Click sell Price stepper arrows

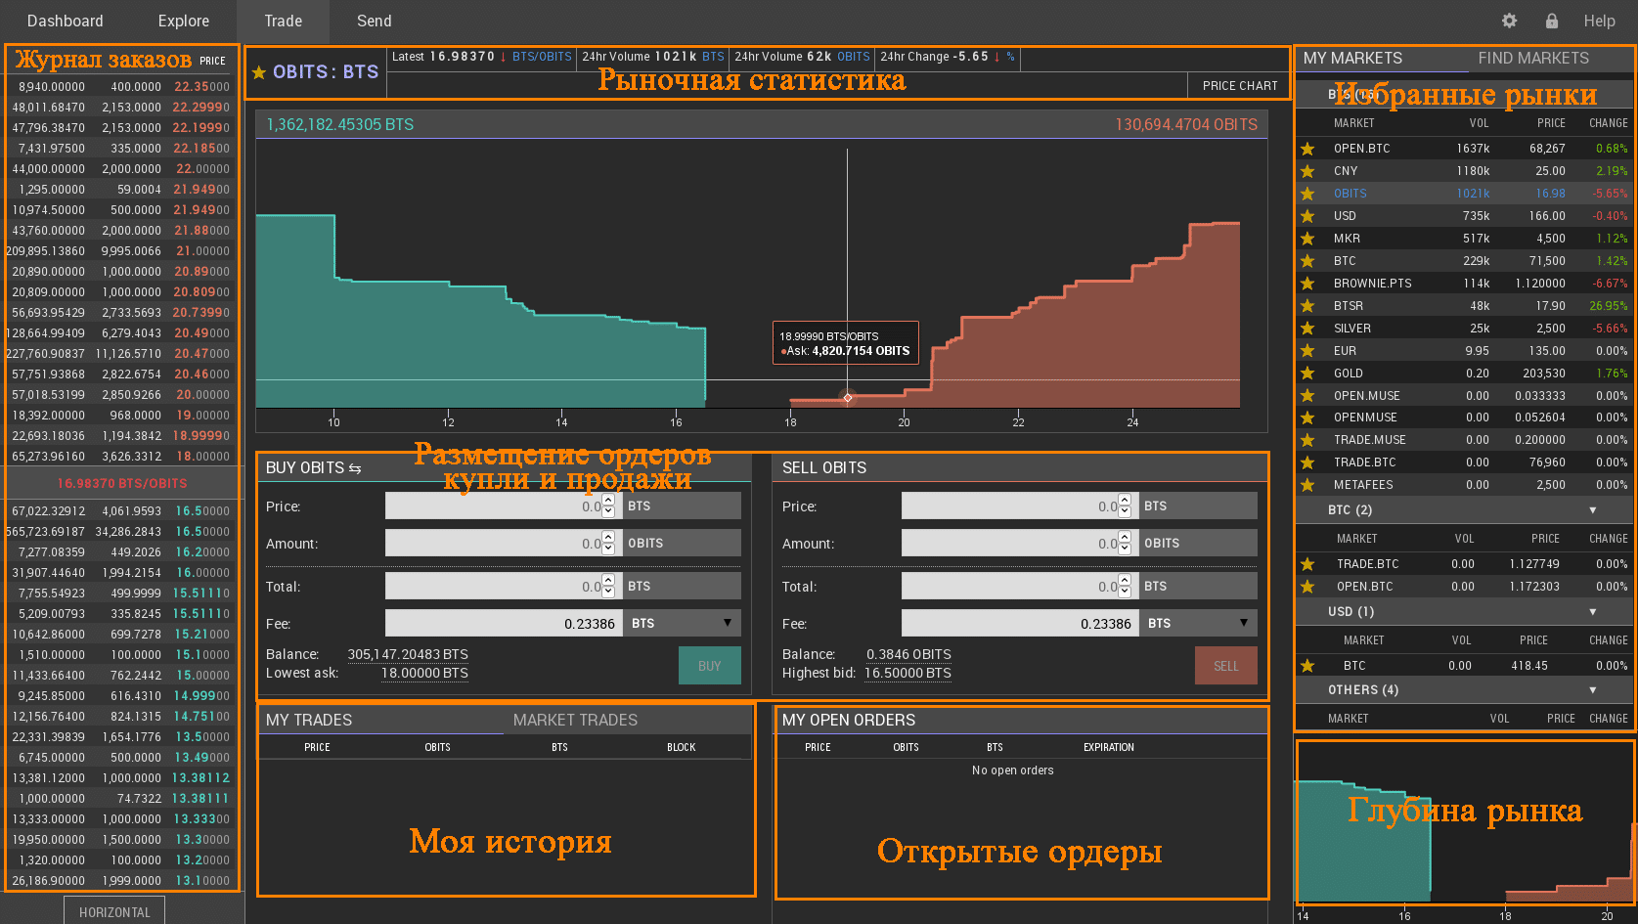pos(1125,506)
